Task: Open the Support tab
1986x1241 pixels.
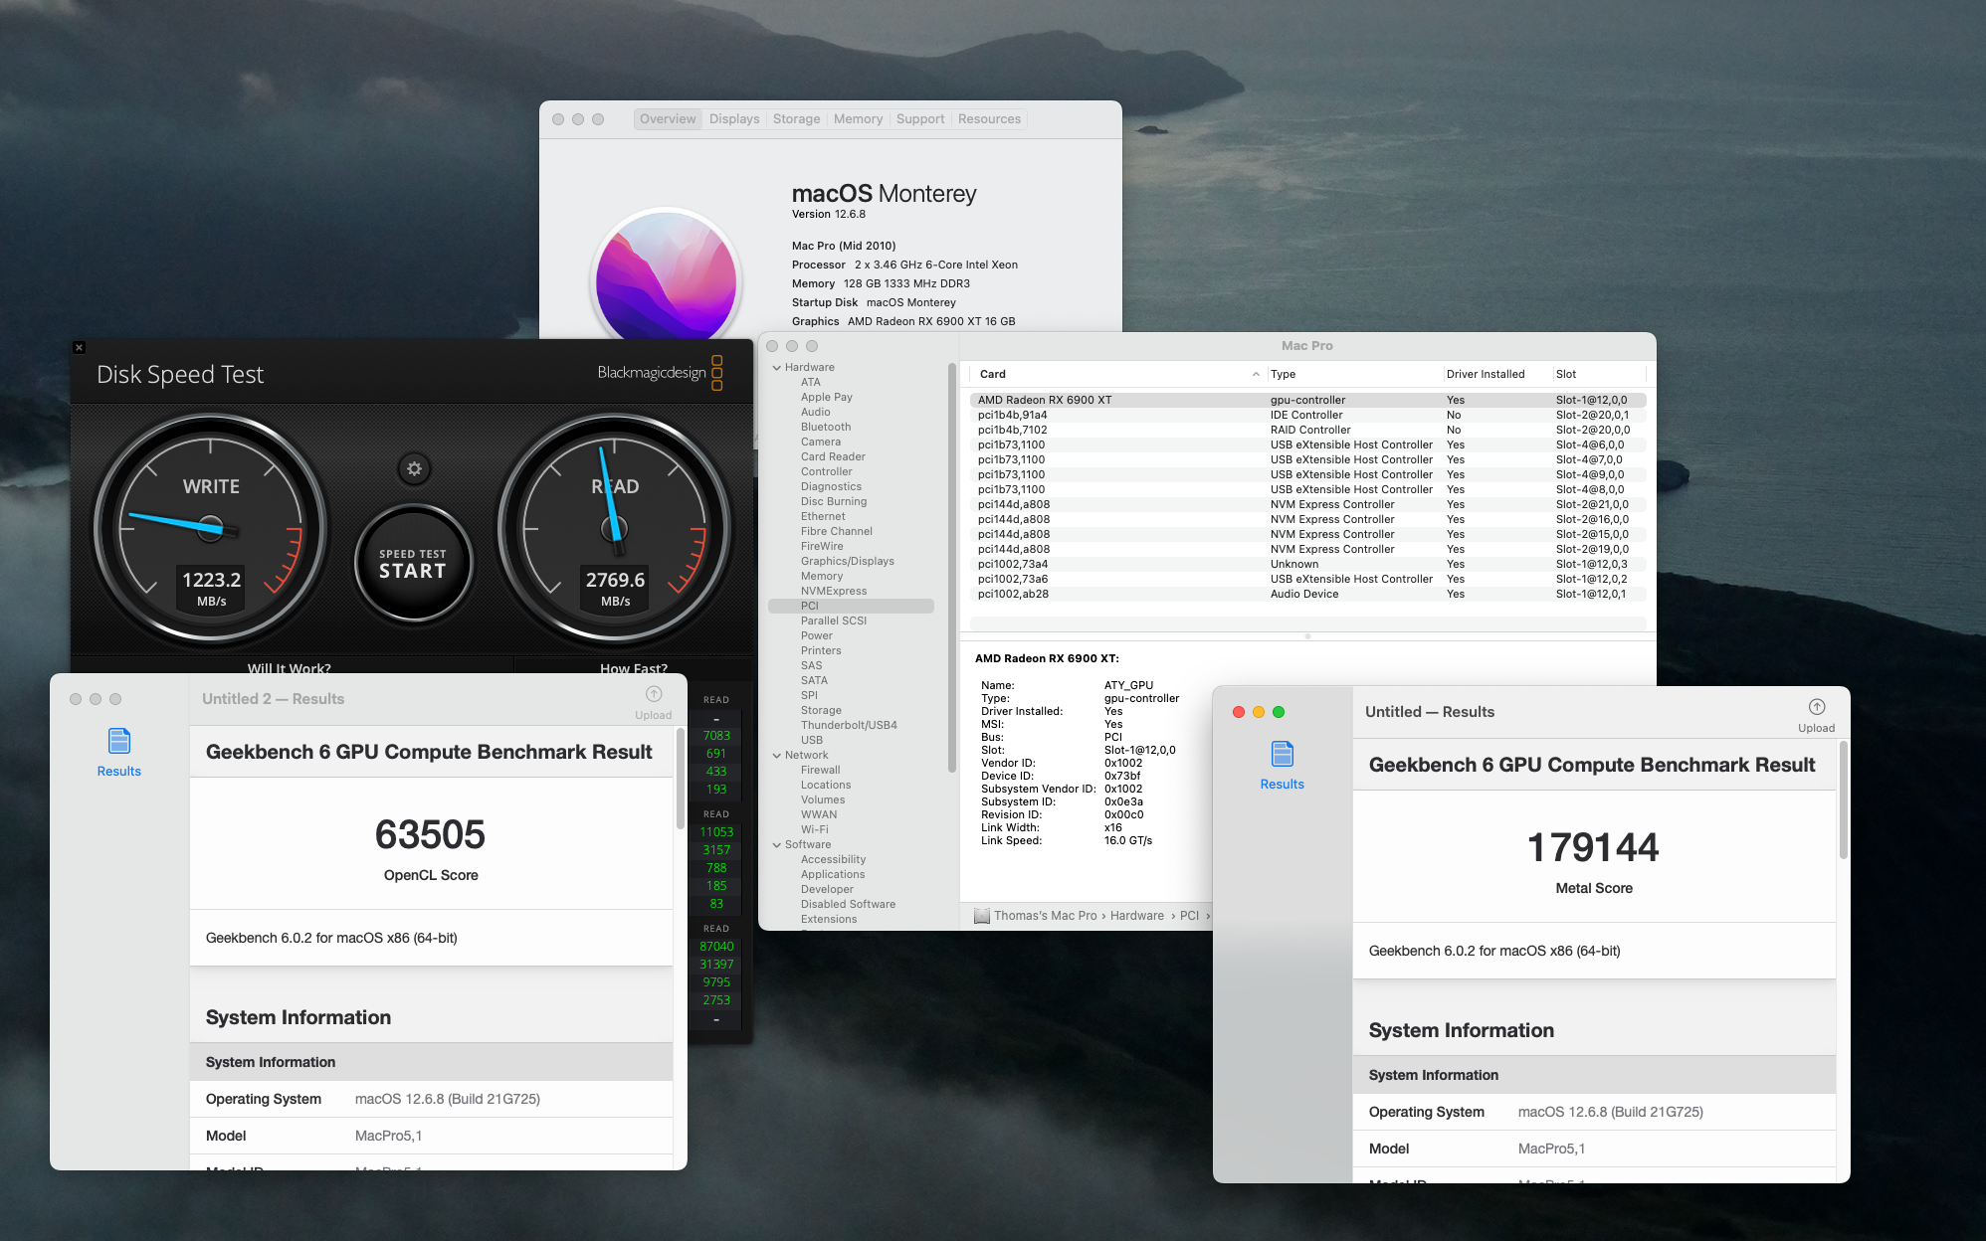Action: (920, 119)
